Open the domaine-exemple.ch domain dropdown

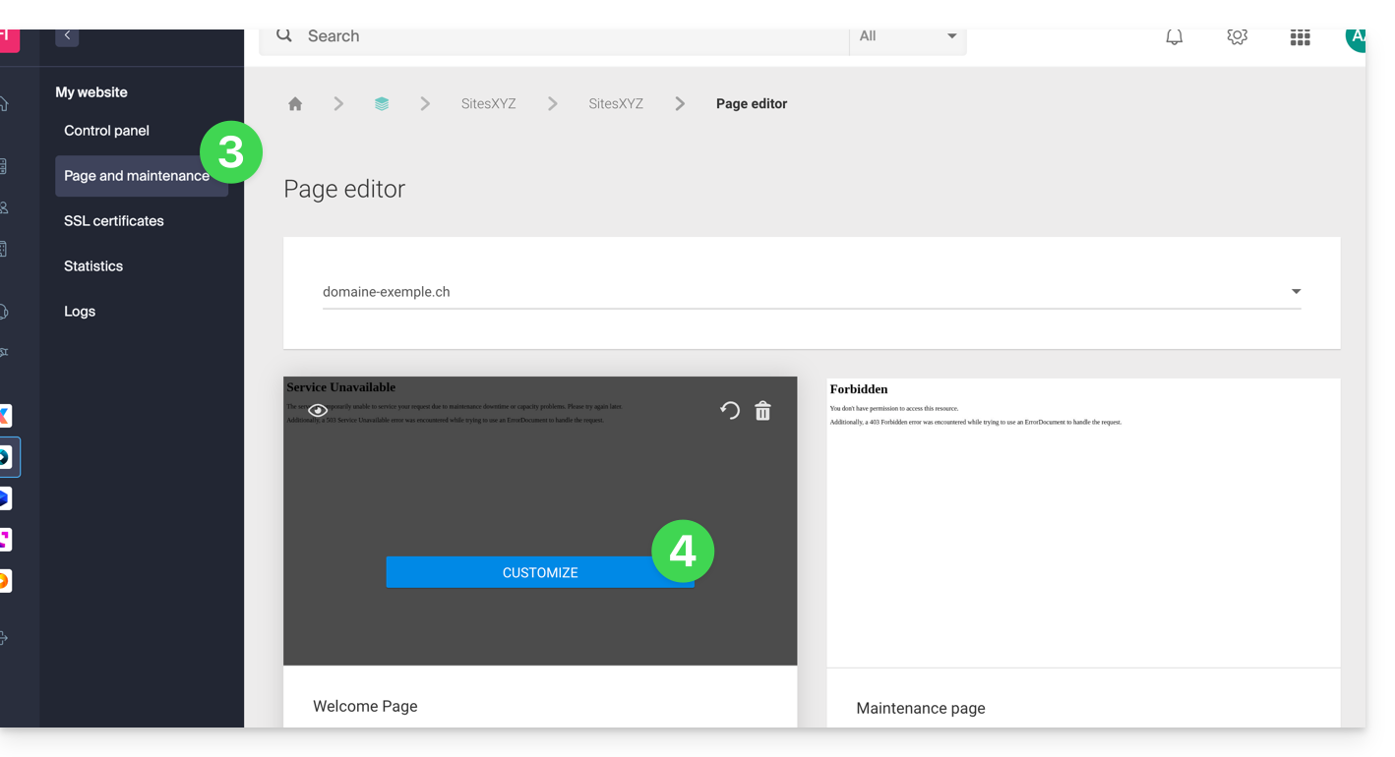click(x=811, y=292)
